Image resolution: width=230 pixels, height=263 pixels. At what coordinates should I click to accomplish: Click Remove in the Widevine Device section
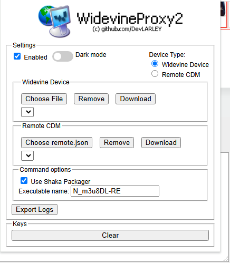click(x=91, y=99)
